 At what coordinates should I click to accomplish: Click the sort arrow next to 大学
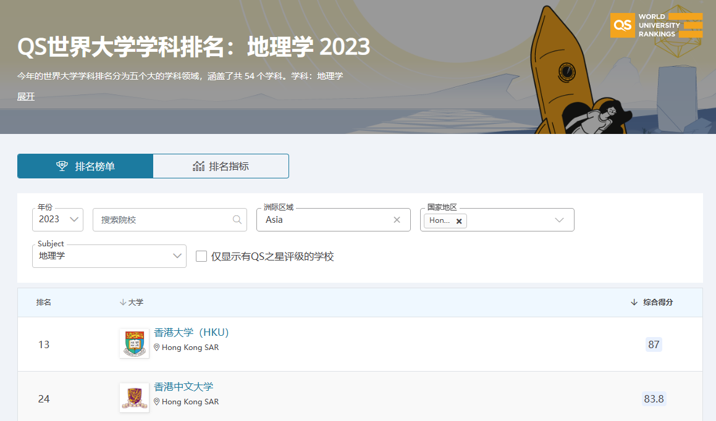tap(122, 302)
